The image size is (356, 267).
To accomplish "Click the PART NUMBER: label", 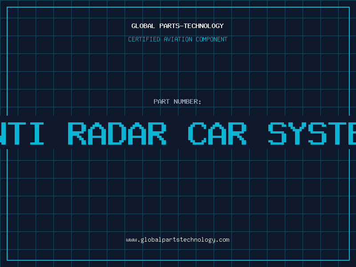I will click(178, 101).
